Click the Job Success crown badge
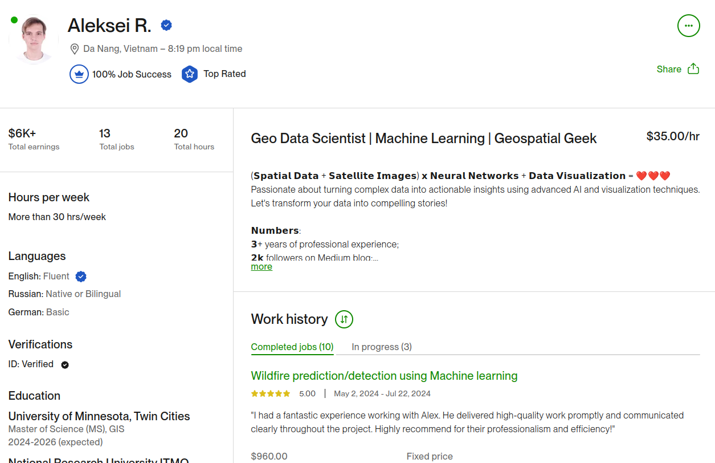The image size is (715, 463). tap(79, 74)
